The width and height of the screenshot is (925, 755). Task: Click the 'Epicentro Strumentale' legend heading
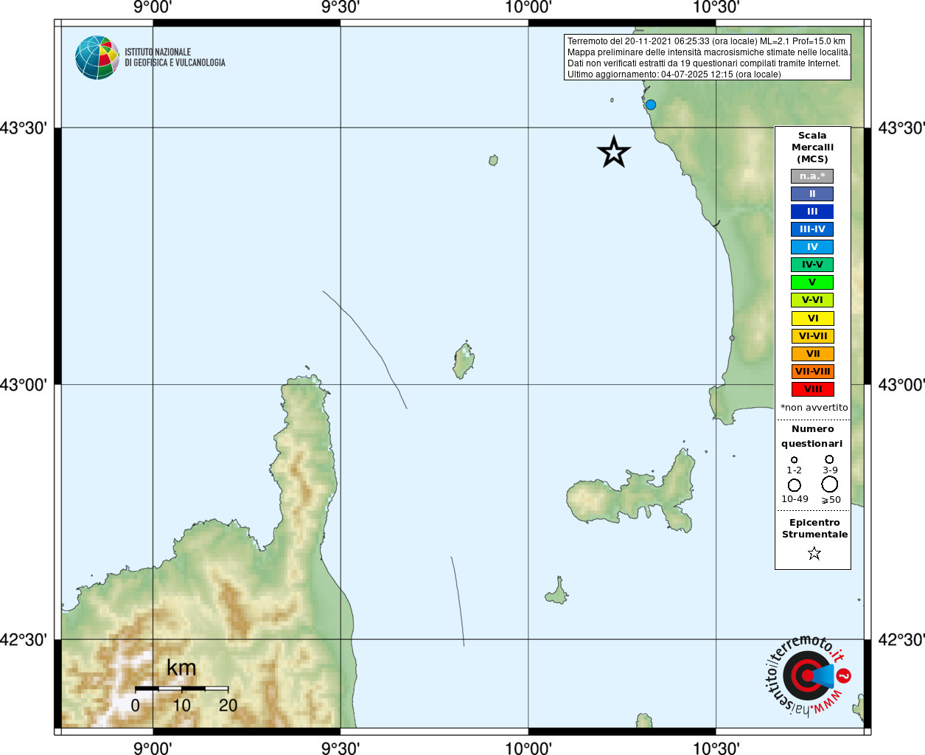point(814,529)
